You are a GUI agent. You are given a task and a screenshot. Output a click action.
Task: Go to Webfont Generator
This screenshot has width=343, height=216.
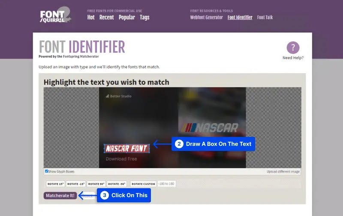pyautogui.click(x=206, y=18)
